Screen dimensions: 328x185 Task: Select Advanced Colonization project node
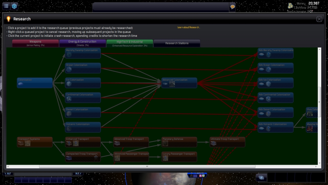(179, 83)
